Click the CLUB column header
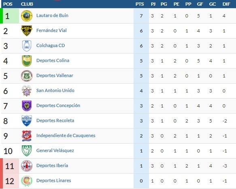This screenshot has width=236, height=189. click(27, 4)
